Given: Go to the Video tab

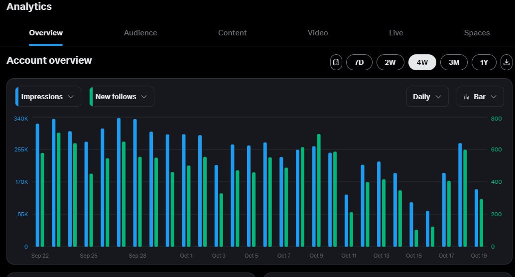Looking at the screenshot, I should click(318, 33).
